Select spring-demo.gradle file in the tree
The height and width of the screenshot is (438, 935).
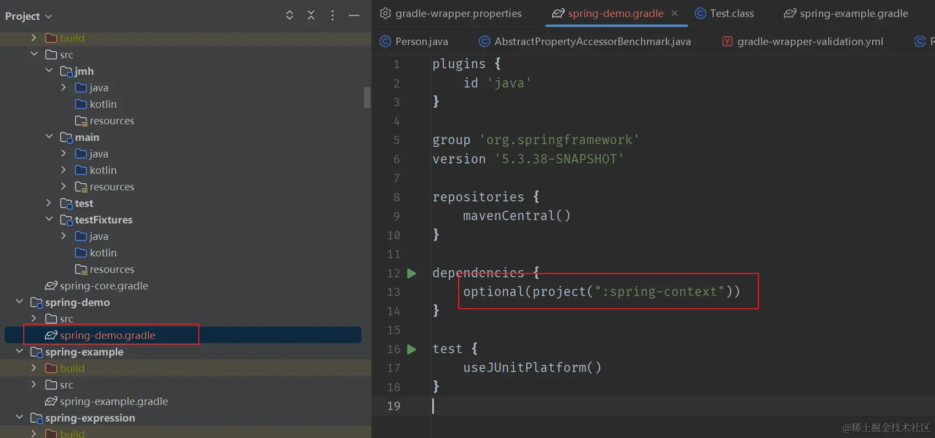click(100, 335)
